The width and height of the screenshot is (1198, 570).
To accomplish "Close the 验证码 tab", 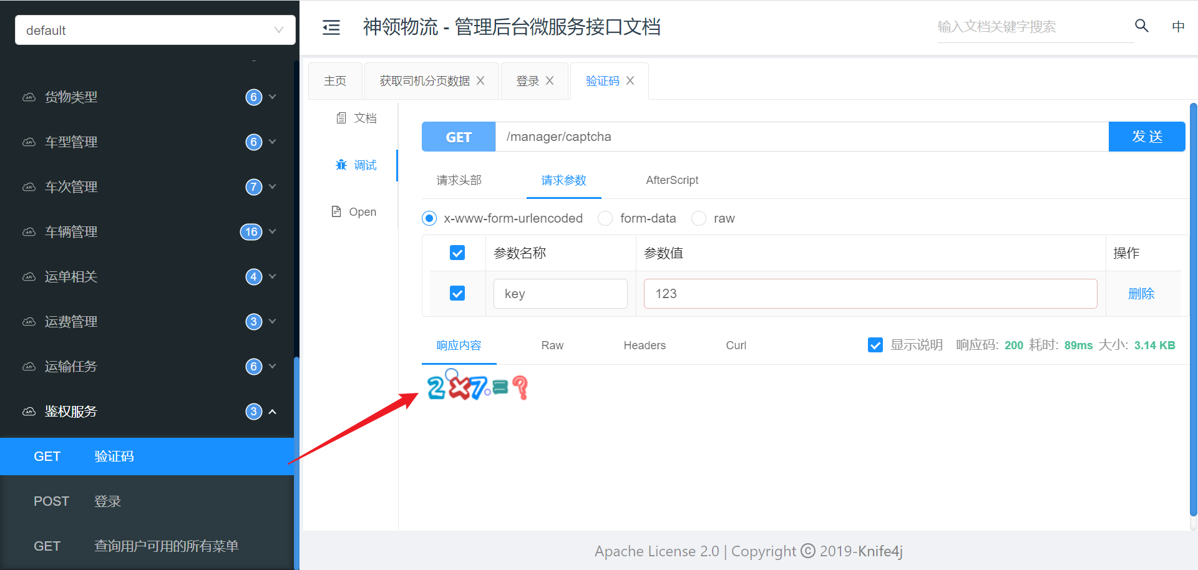I will [630, 81].
